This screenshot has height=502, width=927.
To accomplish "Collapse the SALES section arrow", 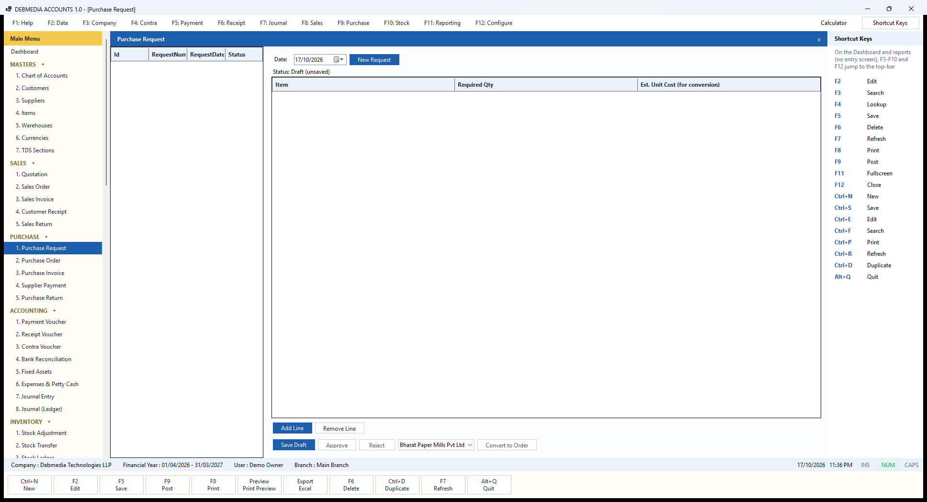I will [x=34, y=163].
